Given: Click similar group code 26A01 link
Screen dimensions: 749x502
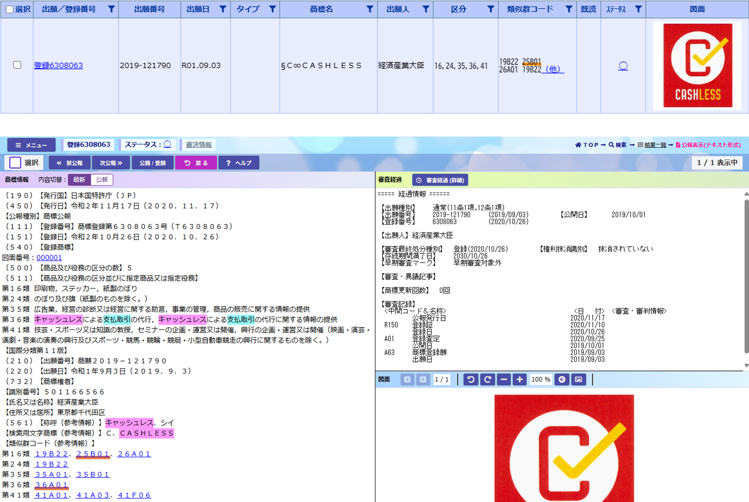Looking at the screenshot, I should [134, 454].
